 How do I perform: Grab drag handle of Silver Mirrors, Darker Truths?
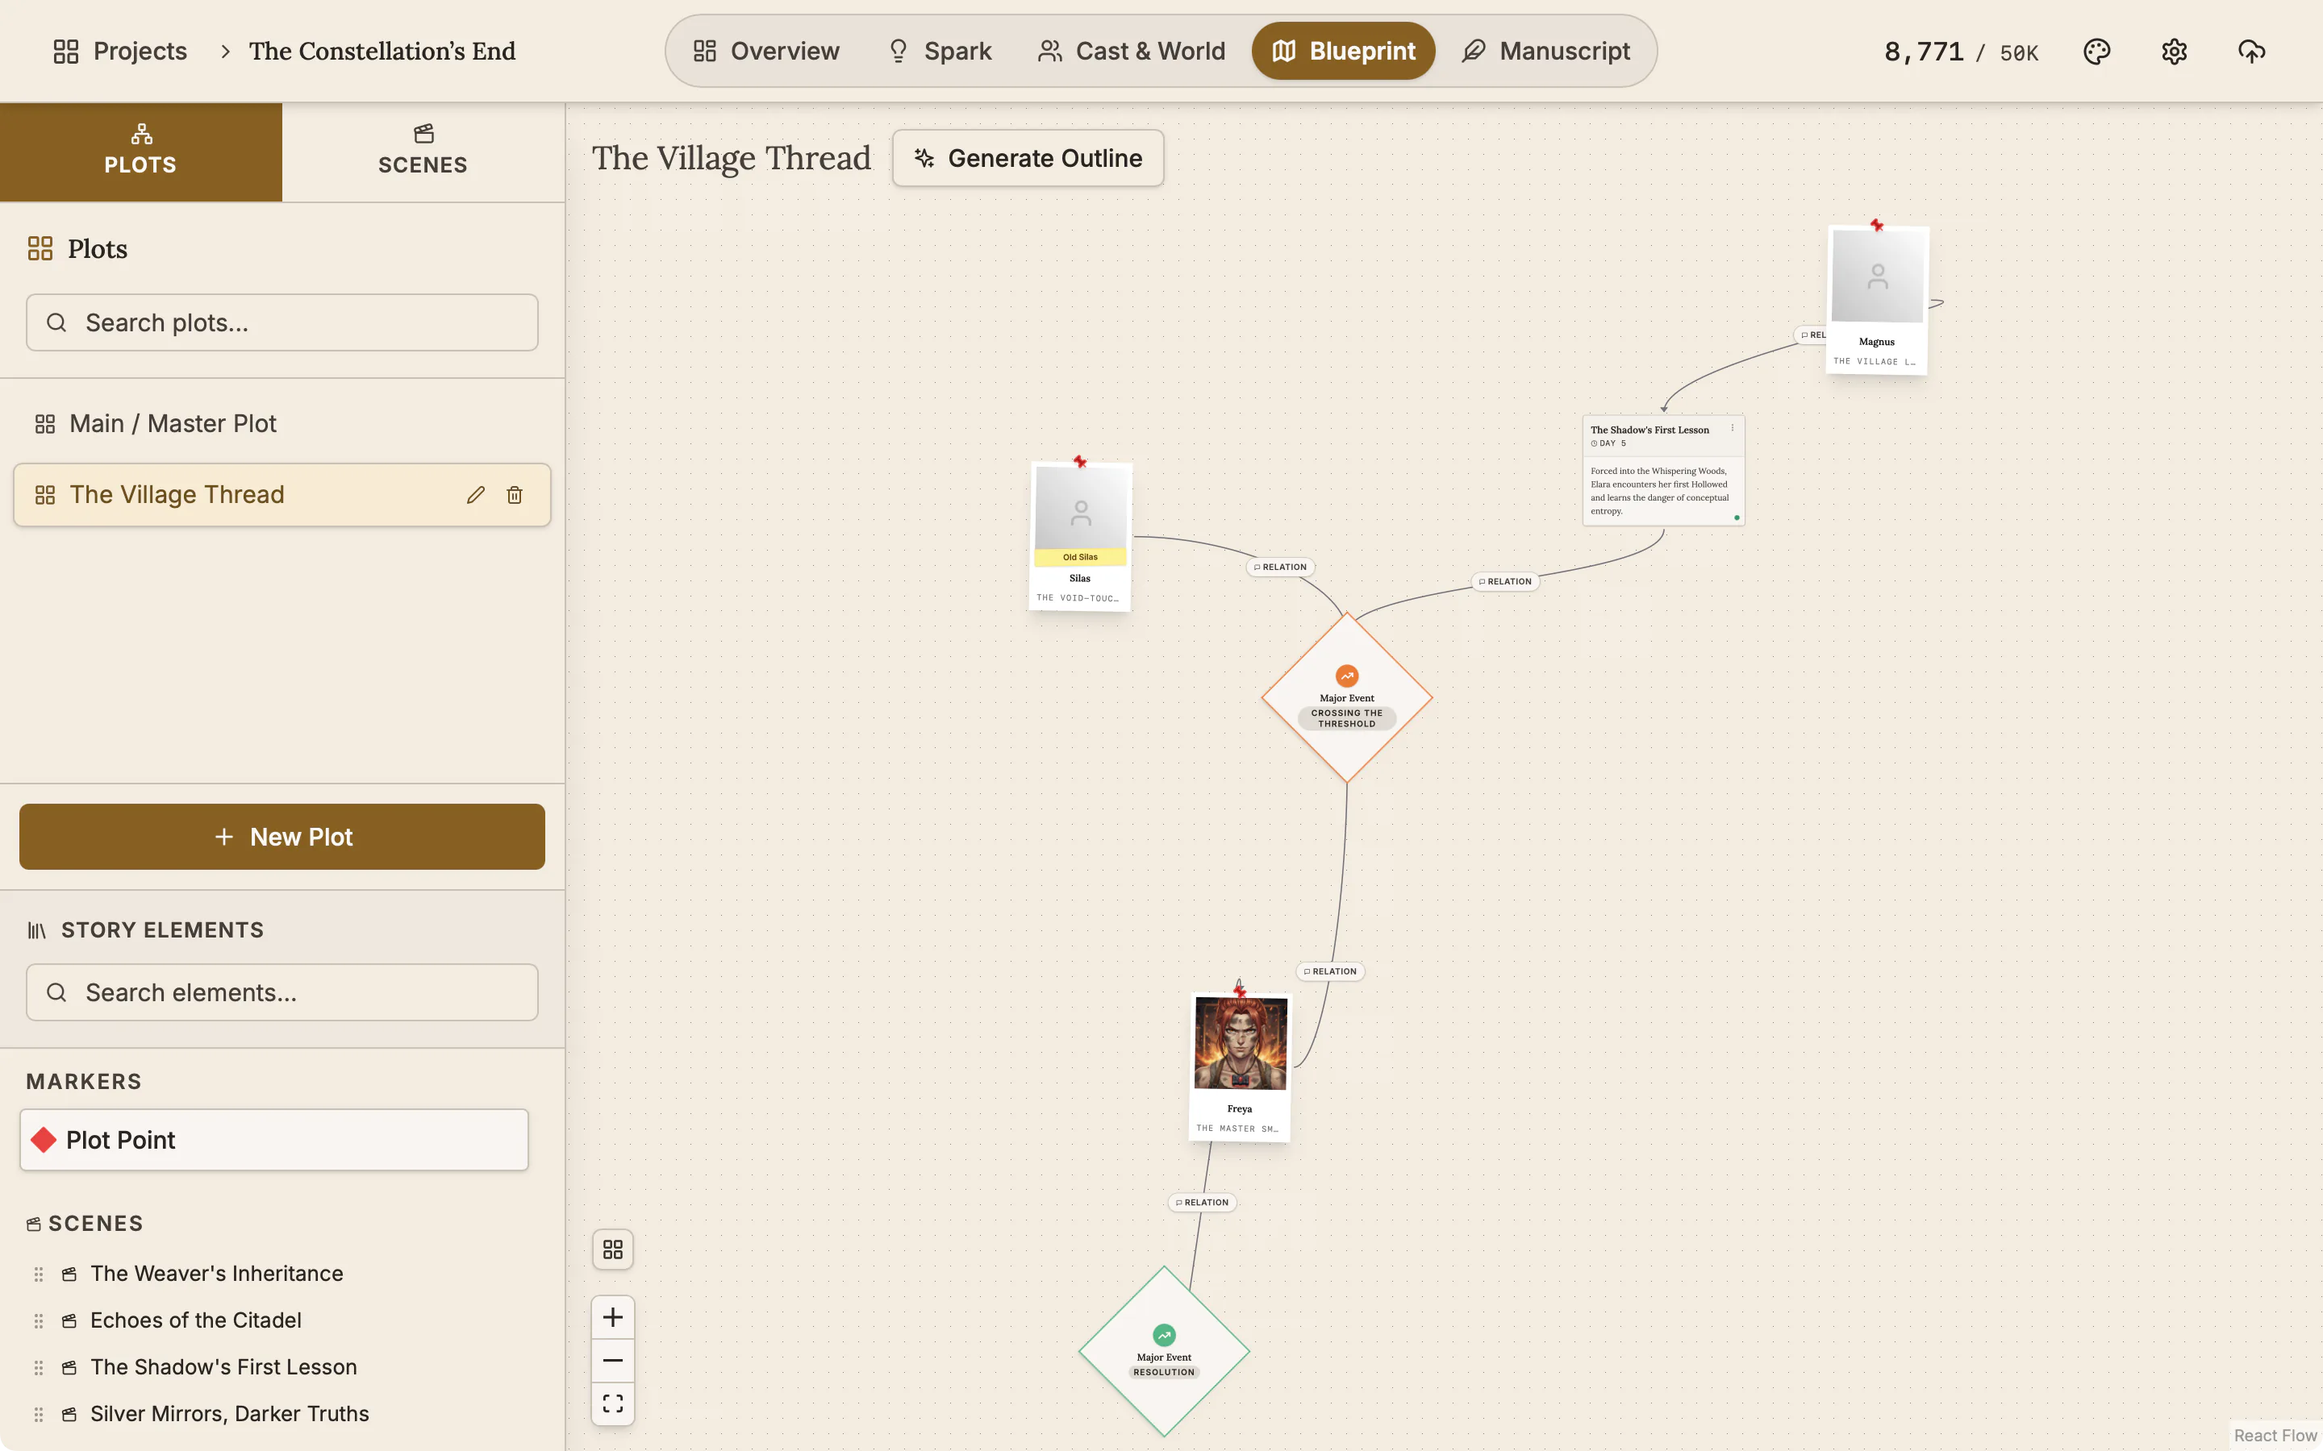(x=39, y=1415)
